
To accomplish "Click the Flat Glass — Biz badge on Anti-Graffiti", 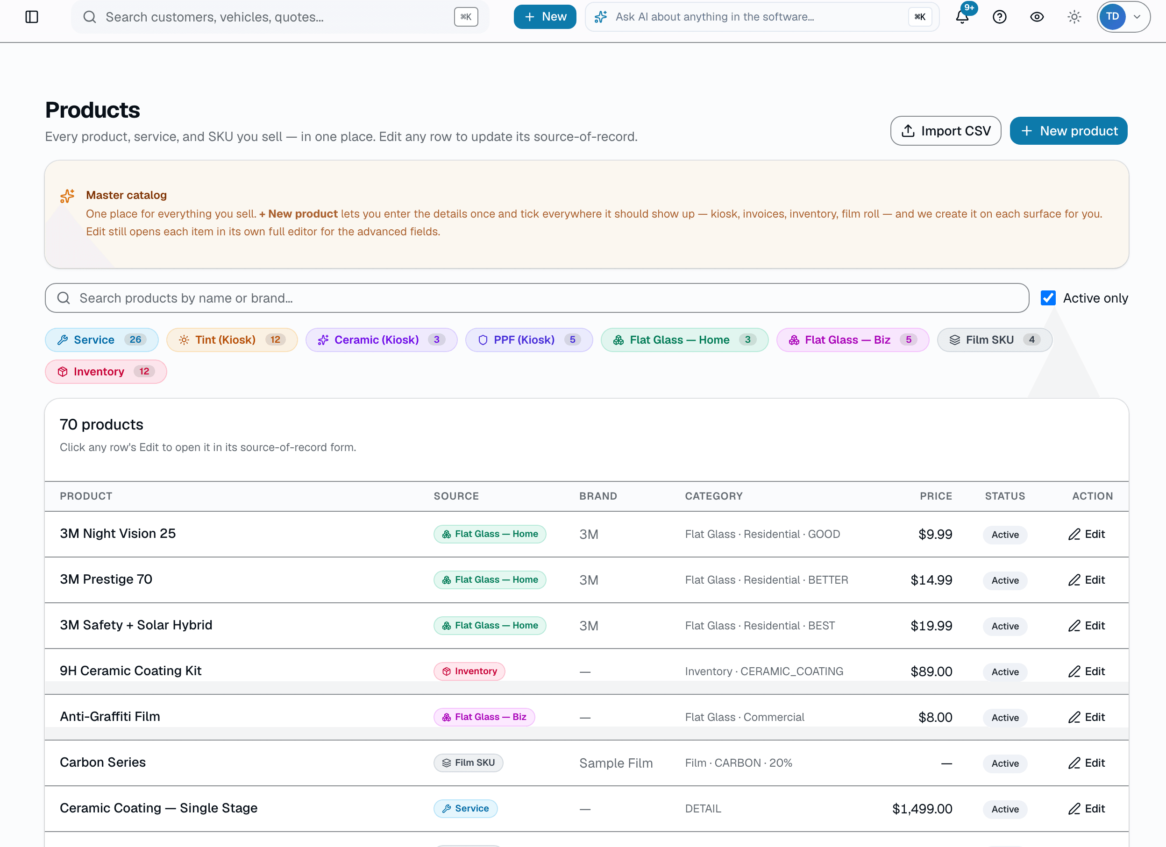I will click(x=484, y=717).
